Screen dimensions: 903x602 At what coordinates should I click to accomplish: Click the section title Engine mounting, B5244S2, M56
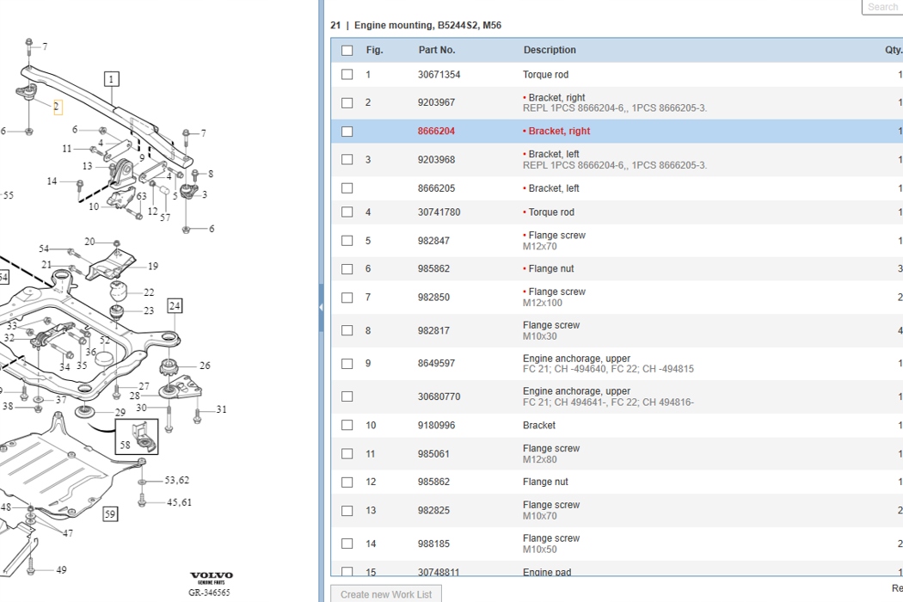427,25
